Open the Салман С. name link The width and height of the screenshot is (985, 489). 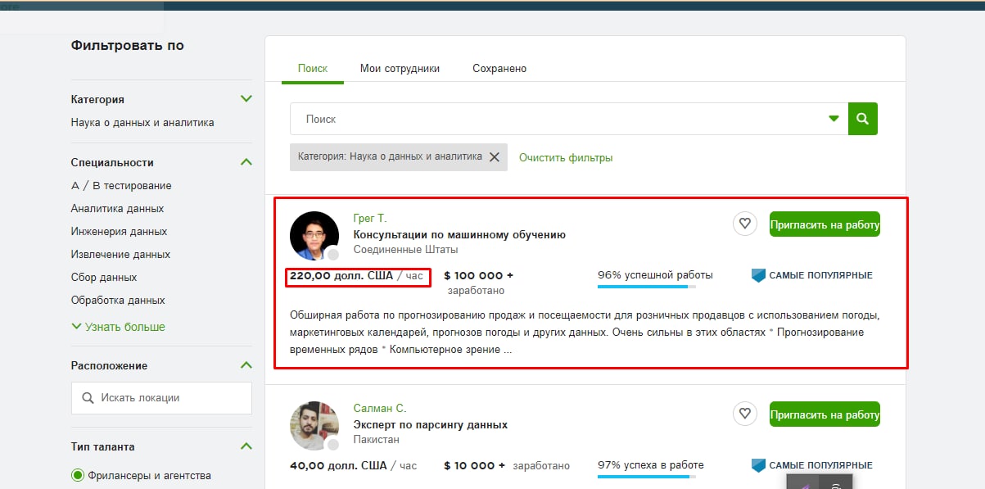(380, 408)
